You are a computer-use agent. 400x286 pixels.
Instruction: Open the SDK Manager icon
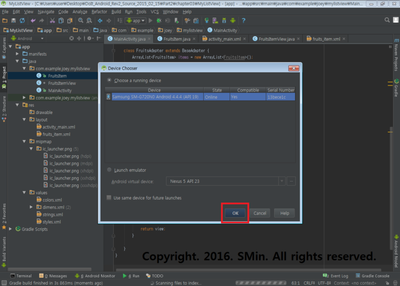click(224, 21)
